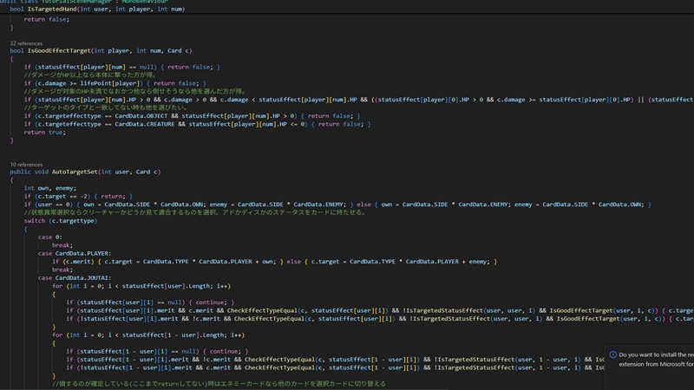Click the "int own, enemy;" declaration
The width and height of the screenshot is (694, 390).
point(50,188)
